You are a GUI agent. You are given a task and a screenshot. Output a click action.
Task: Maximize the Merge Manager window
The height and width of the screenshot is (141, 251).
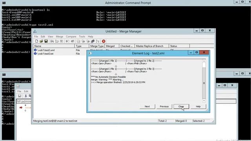[202, 31]
